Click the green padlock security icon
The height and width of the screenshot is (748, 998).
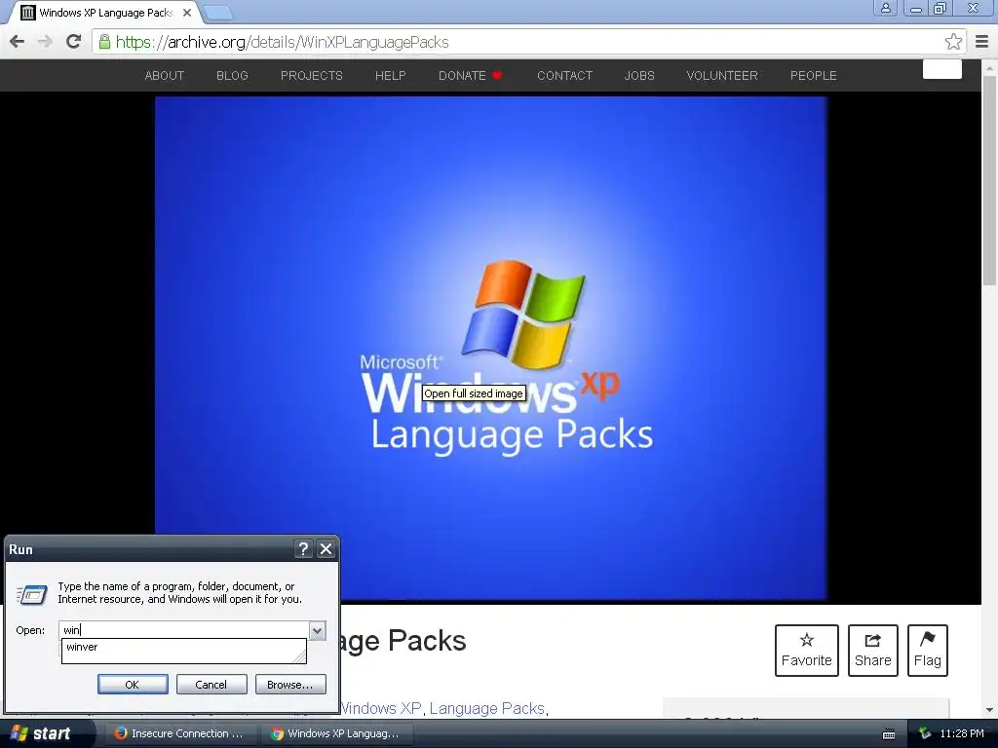[x=104, y=42]
